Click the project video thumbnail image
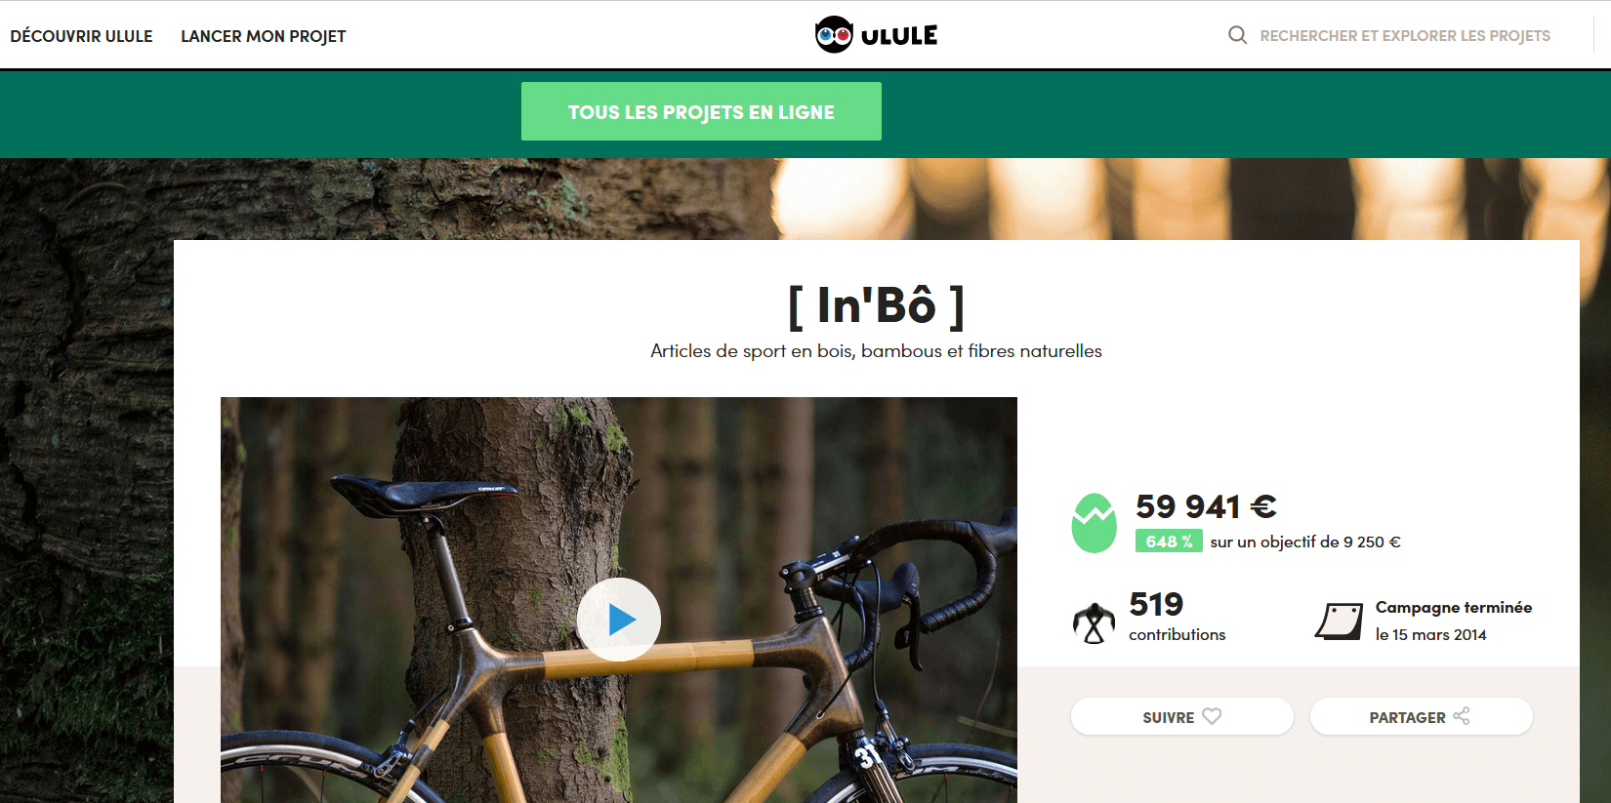This screenshot has width=1611, height=803. tap(619, 600)
